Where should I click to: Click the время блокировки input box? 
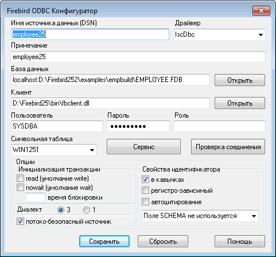[35, 197]
